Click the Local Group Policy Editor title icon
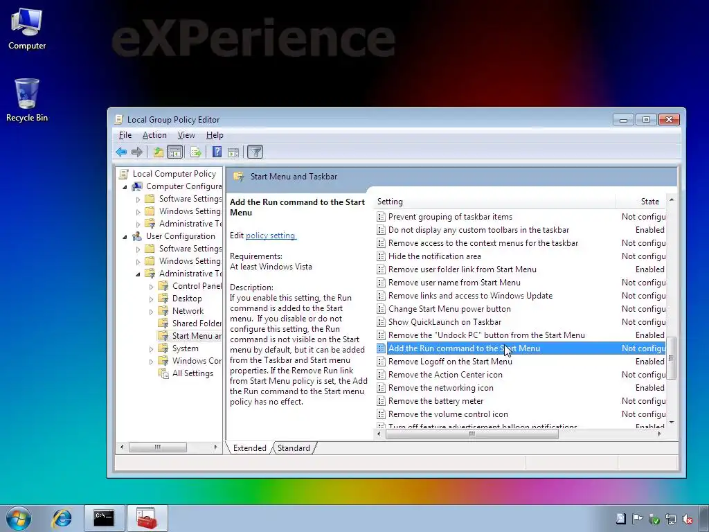 (x=119, y=119)
